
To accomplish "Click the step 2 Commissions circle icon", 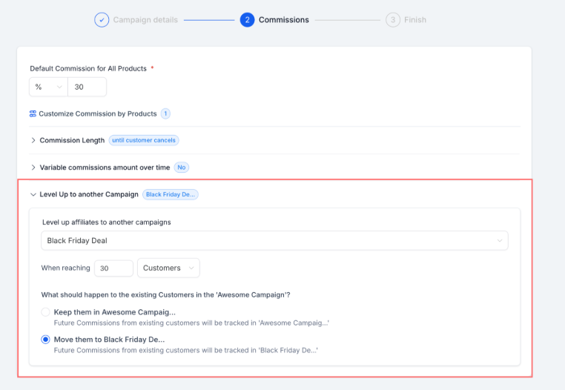I will [247, 20].
